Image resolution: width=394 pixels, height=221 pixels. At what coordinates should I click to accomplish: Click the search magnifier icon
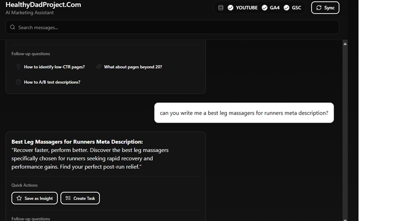(x=13, y=27)
